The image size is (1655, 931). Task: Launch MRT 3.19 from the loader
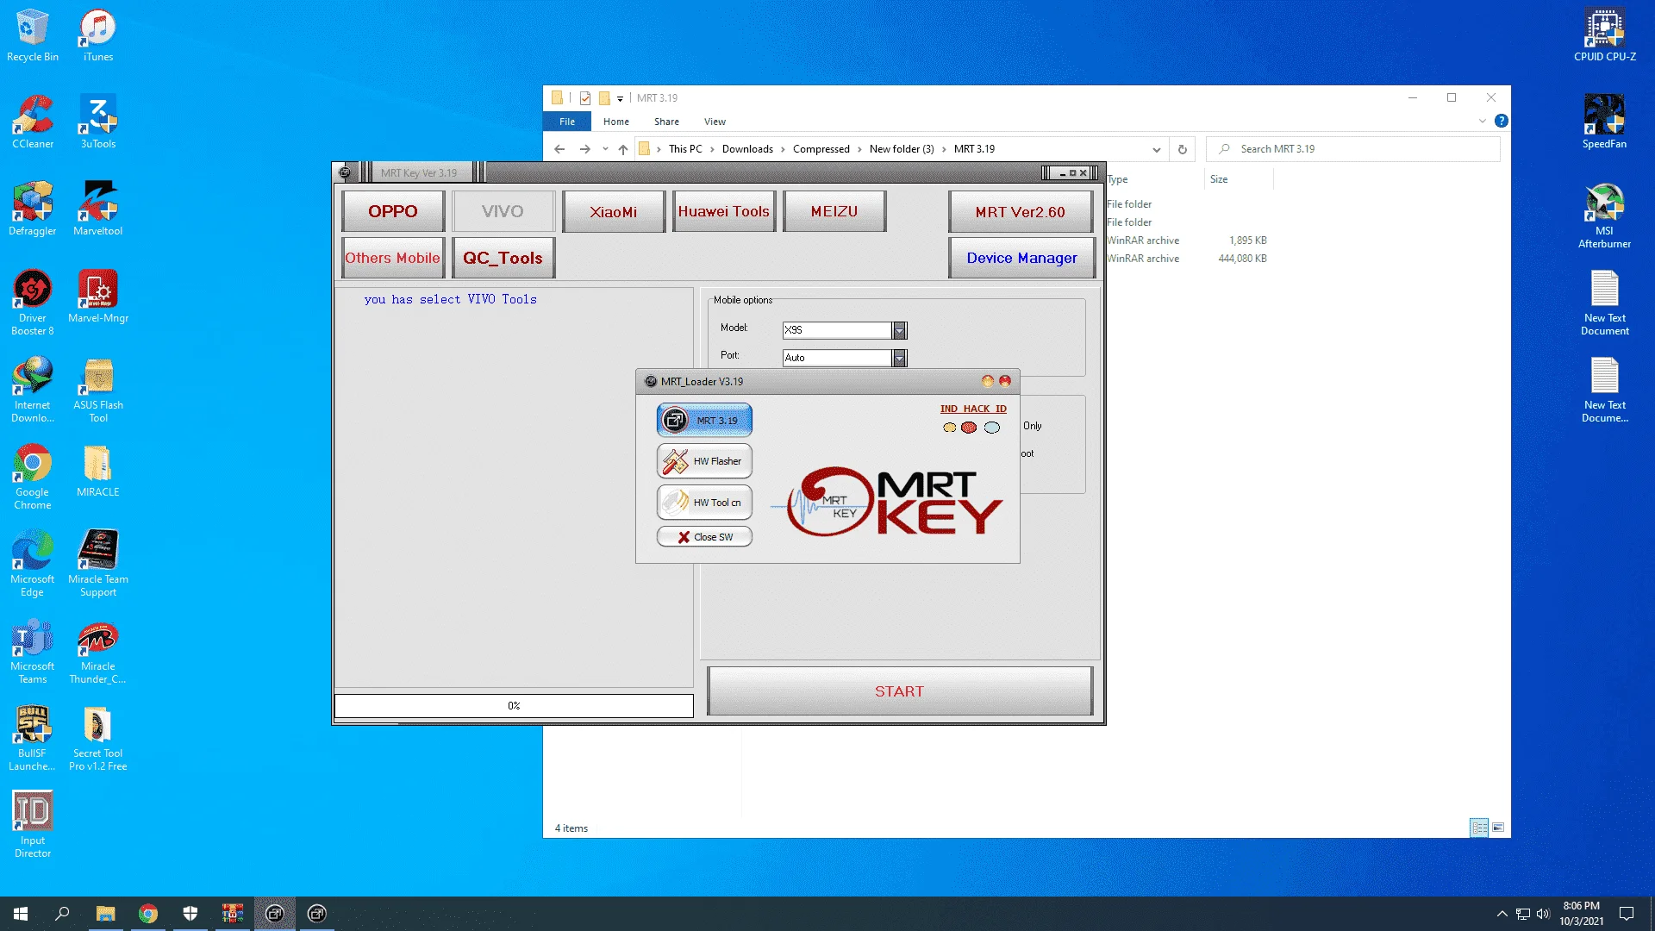coord(704,421)
